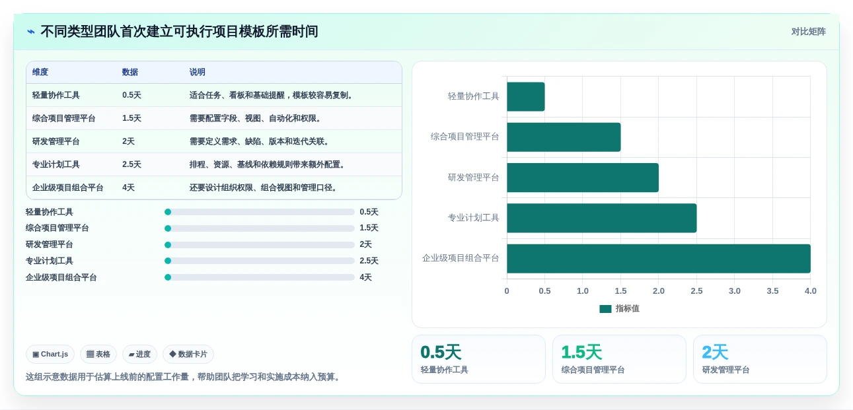Click the 对比矩阵 label in header
Viewport: 853px width, 410px height.
(808, 32)
